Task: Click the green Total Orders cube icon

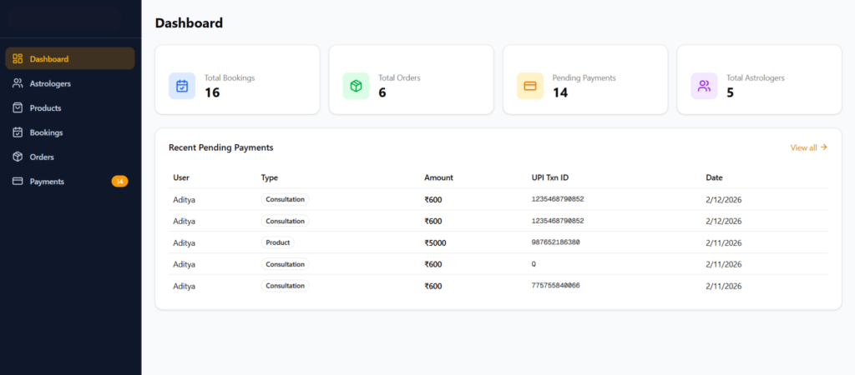Action: point(356,85)
